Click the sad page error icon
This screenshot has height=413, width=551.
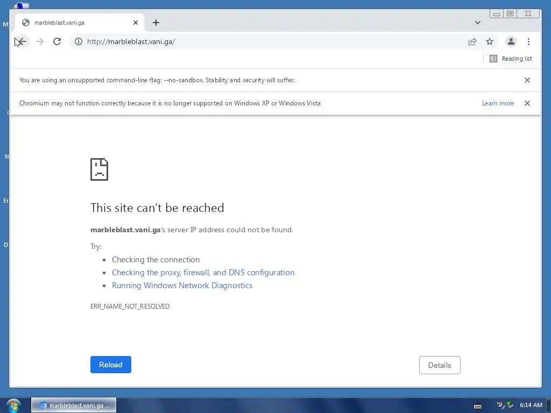[x=100, y=169]
